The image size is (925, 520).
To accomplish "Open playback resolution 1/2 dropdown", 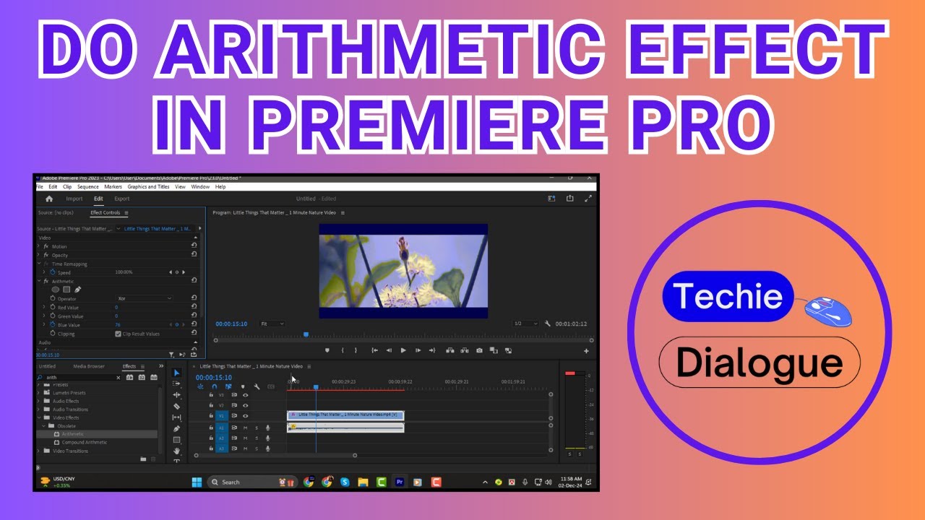I will point(525,324).
